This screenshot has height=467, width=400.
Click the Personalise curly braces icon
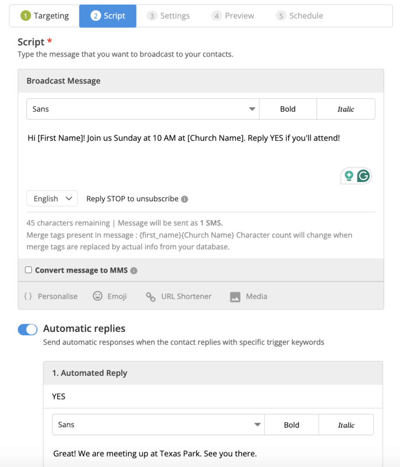coord(28,296)
